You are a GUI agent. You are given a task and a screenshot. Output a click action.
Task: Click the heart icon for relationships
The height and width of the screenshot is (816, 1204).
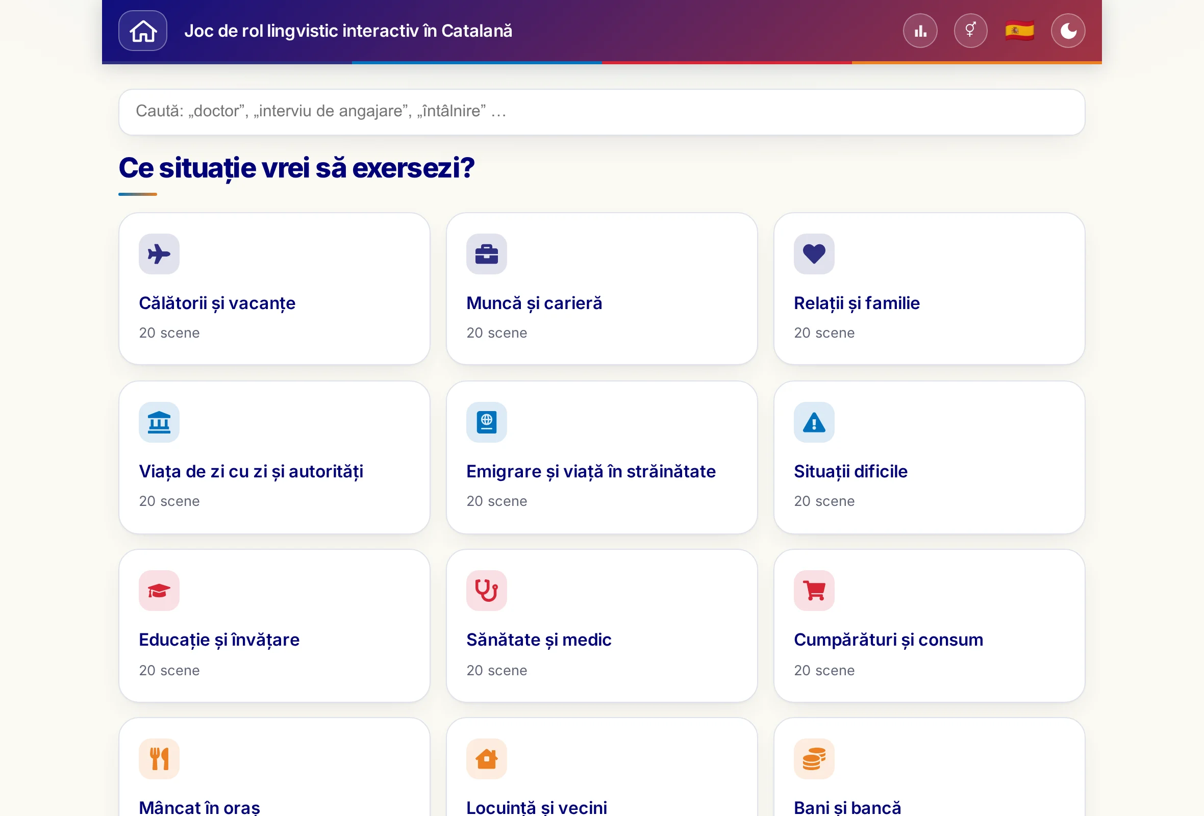(814, 253)
